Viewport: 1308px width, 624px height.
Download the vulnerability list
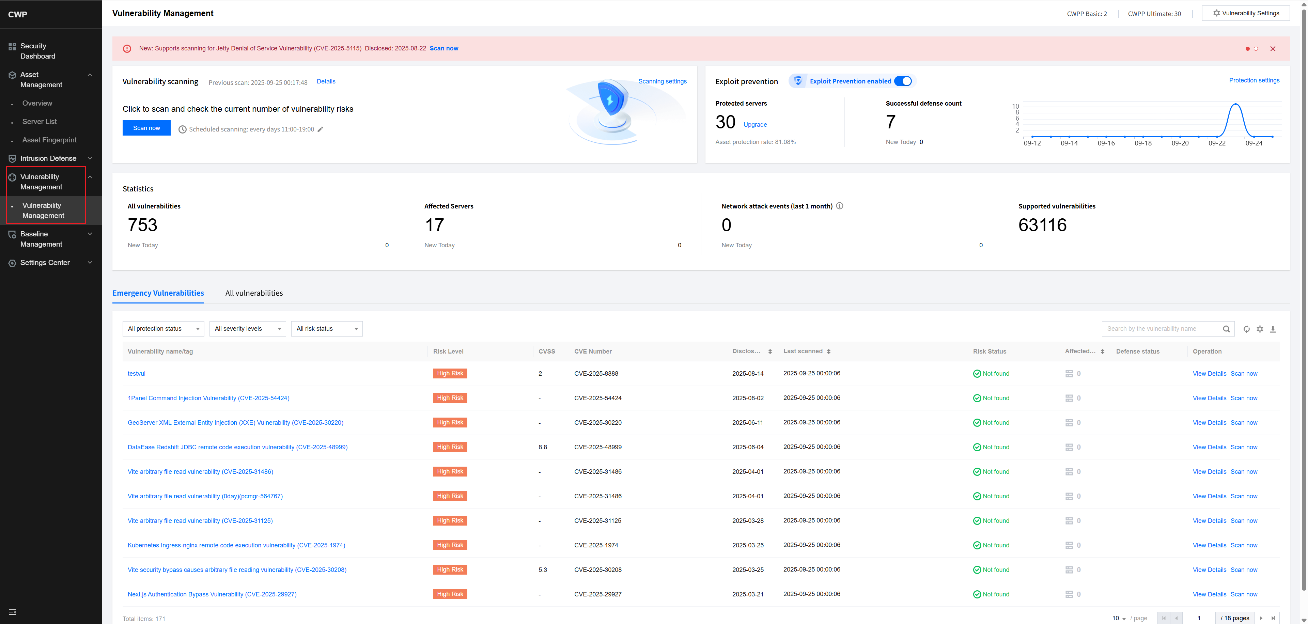pos(1273,329)
